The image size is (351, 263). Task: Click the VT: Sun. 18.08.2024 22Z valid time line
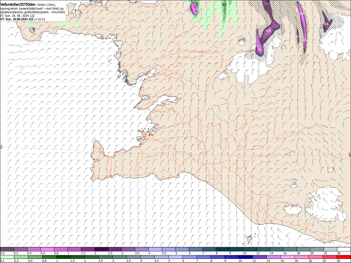point(22,19)
